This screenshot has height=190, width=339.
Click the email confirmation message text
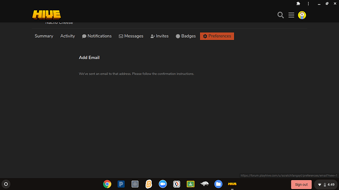coord(137,74)
